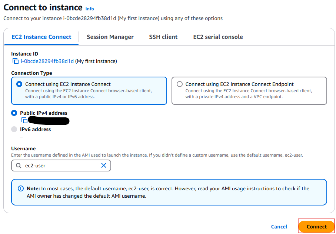Screen dimensions: 336x234
Task: Open the Session Manager tab
Action: [110, 37]
